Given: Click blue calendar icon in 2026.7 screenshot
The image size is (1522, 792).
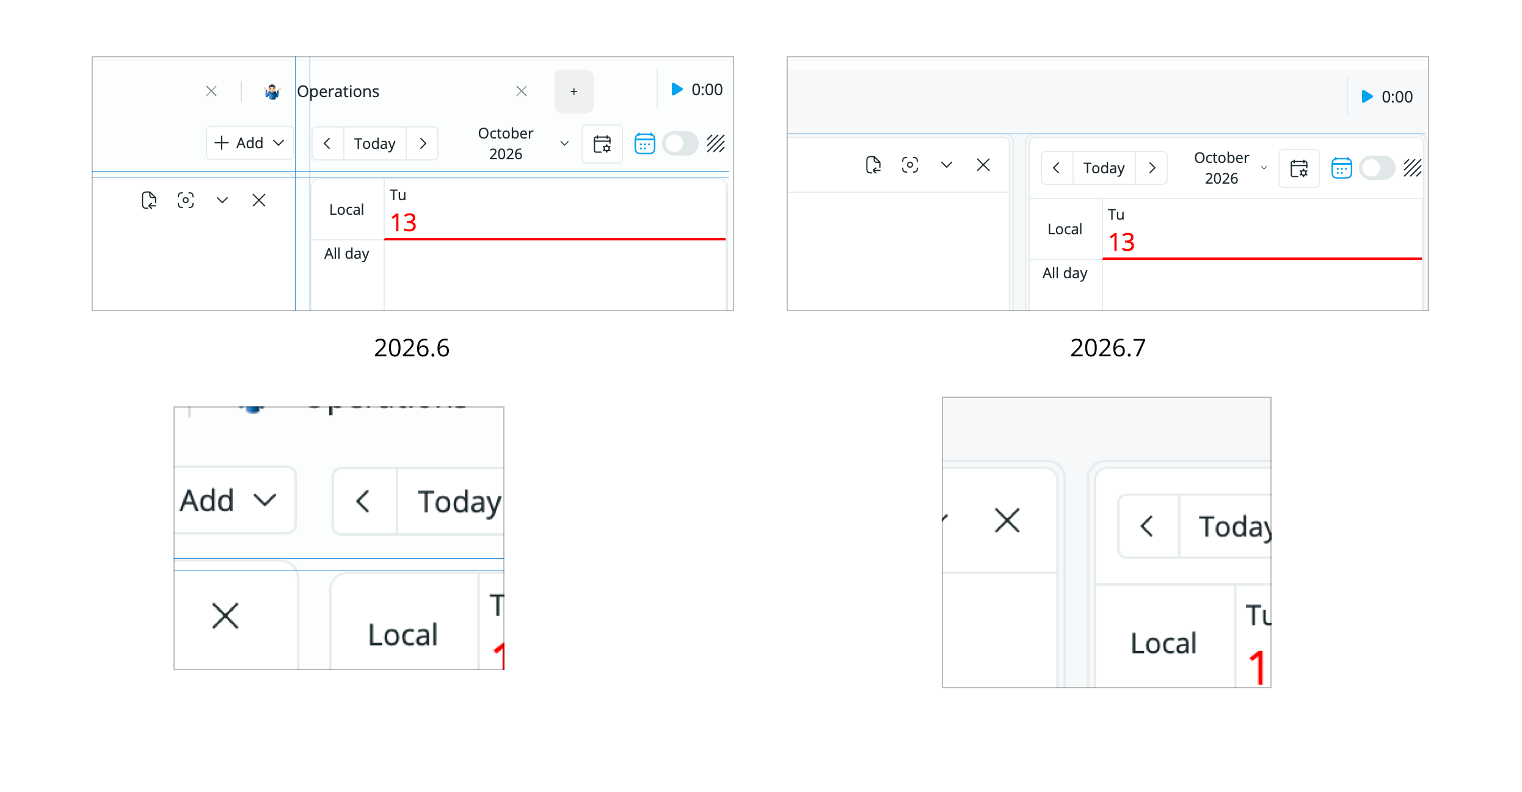Looking at the screenshot, I should [x=1341, y=168].
